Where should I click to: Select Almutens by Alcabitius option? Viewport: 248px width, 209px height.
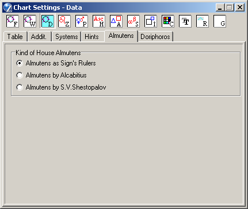tap(51, 75)
